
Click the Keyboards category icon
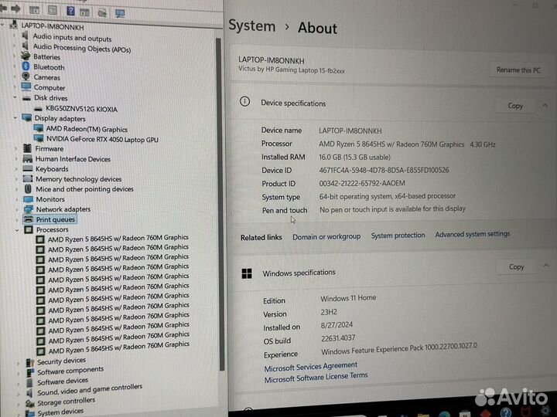pos(27,168)
